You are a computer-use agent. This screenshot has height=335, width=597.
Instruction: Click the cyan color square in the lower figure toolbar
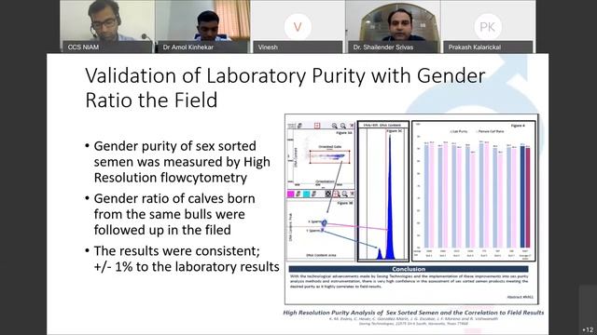tap(306, 194)
